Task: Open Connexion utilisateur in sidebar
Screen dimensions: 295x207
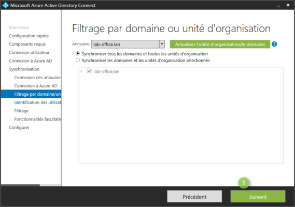Action: tap(29, 52)
